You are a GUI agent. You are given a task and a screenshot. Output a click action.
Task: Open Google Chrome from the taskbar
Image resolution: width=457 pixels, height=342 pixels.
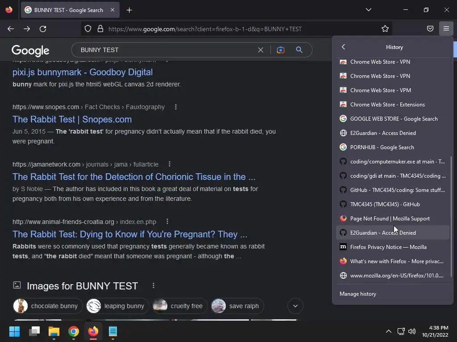coord(74,331)
